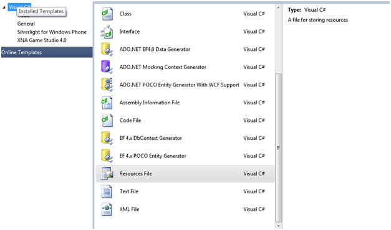391x230 pixels.
Task: Click the 'Text File' template name
Action: (x=128, y=191)
